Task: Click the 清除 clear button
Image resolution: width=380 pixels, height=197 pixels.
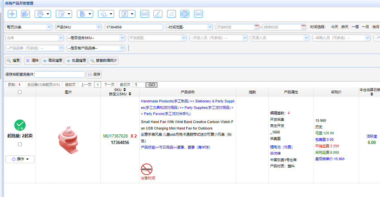Action: point(32,60)
